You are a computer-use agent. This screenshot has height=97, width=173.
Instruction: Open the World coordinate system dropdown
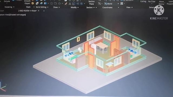118,4
